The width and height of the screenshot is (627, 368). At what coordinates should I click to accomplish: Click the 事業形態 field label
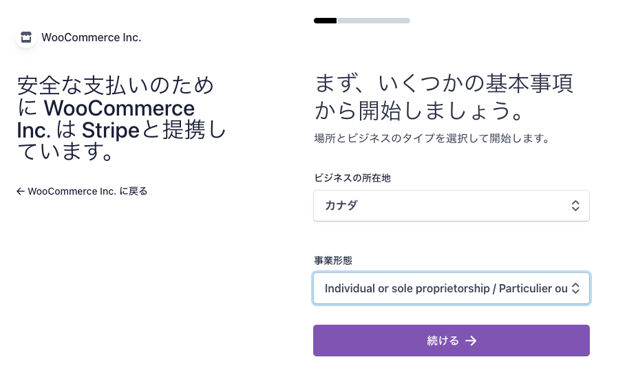click(x=333, y=261)
